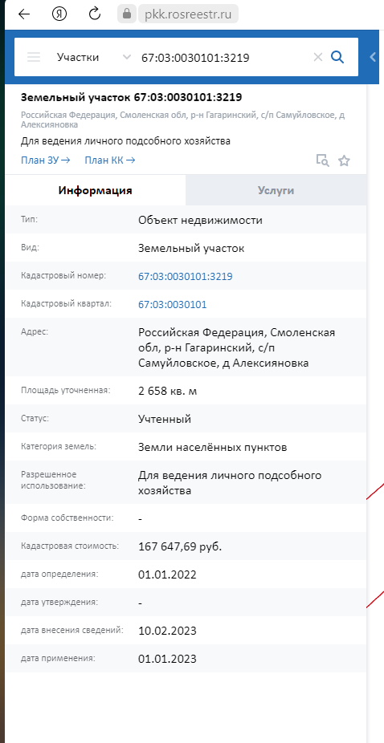Click the padlock site security icon
384x743 pixels.
pyautogui.click(x=127, y=14)
